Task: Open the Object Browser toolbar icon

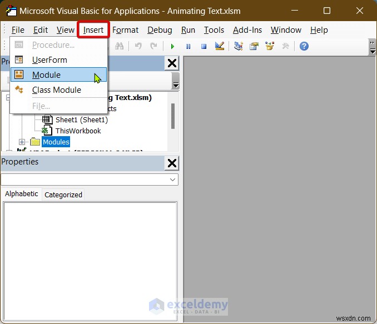Action: [x=270, y=46]
